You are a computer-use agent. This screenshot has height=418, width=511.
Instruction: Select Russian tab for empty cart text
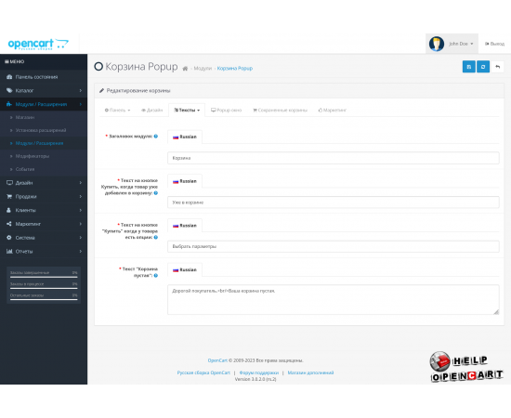point(185,269)
